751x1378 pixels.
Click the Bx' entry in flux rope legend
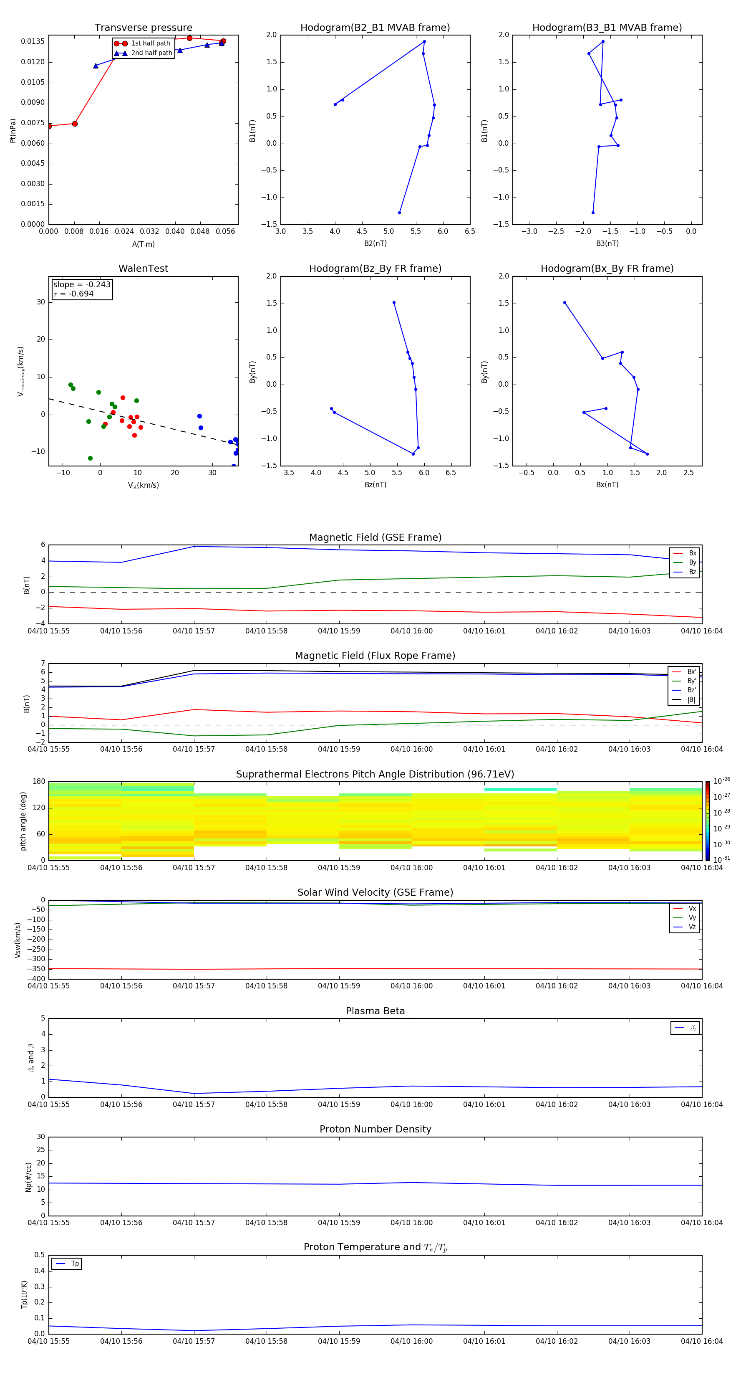(684, 672)
